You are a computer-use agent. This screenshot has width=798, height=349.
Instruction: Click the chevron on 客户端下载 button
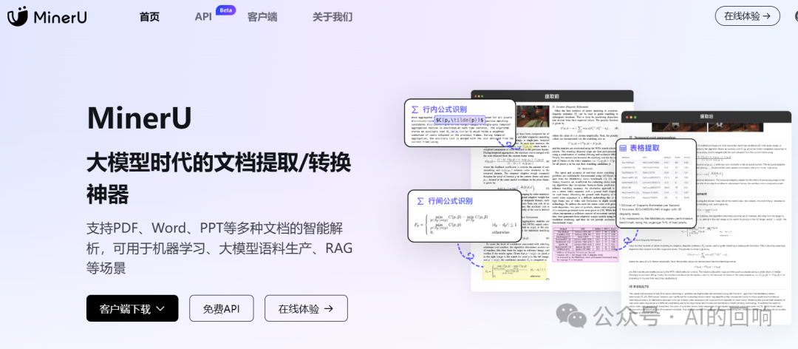tap(160, 308)
